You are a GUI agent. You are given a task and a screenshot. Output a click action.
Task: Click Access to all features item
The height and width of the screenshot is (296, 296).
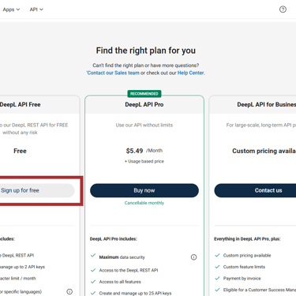(x=120, y=282)
